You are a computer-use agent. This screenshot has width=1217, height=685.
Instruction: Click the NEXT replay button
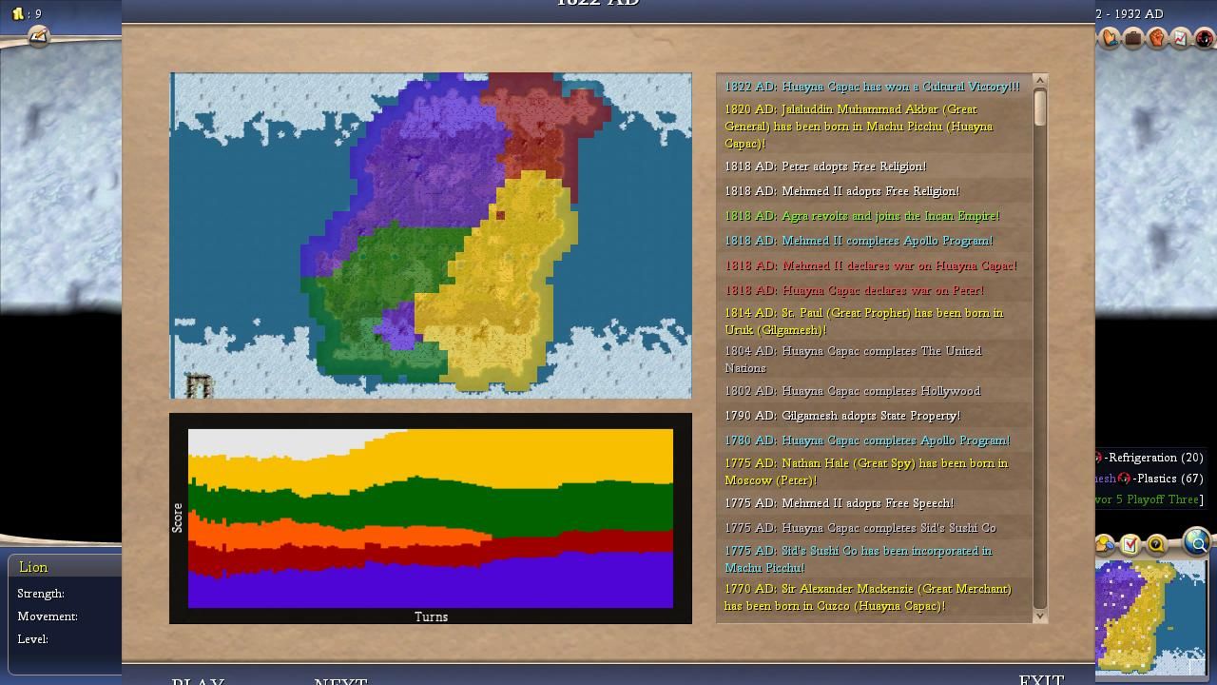coord(340,681)
